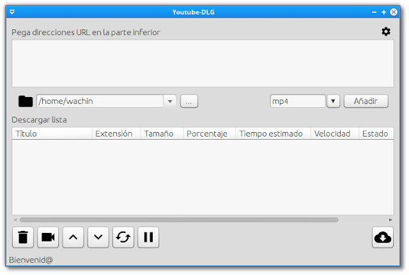The height and width of the screenshot is (275, 409).
Task: Open settings with the gear icon
Action: [386, 32]
